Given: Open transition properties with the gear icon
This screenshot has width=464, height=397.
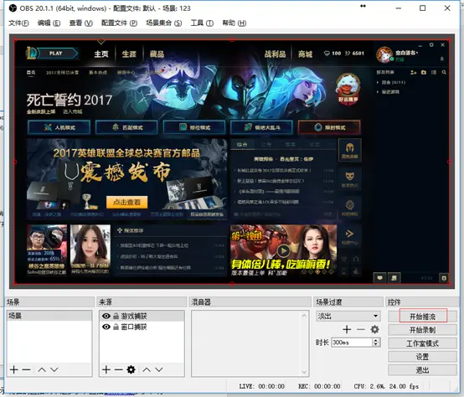Looking at the screenshot, I should (x=374, y=329).
